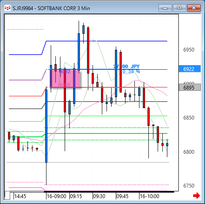205x204 pixels.
Task: Close the SOFTBANK CORP chart window
Action: click(194, 8)
